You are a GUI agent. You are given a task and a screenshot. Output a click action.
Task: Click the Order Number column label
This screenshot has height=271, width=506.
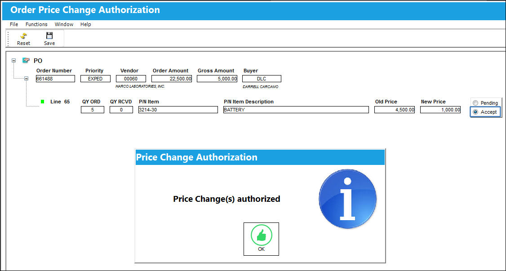point(54,71)
